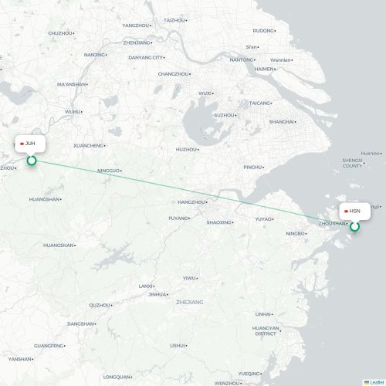The image size is (386, 386).
Task: Click the Nanjing city label
Action: (94, 55)
